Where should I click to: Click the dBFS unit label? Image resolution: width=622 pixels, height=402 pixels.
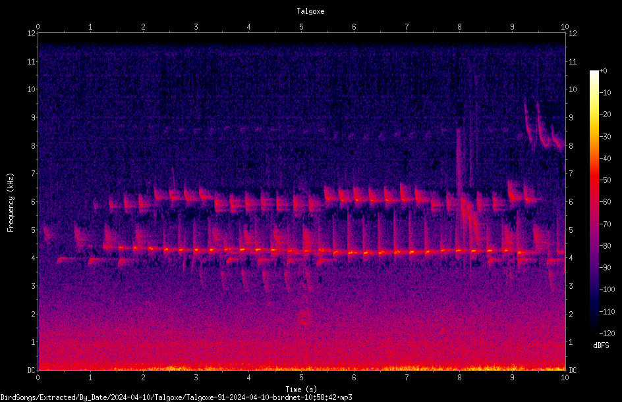[x=601, y=345]
